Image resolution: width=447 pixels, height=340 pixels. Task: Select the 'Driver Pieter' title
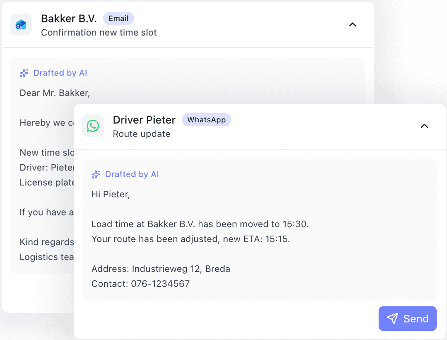point(144,120)
